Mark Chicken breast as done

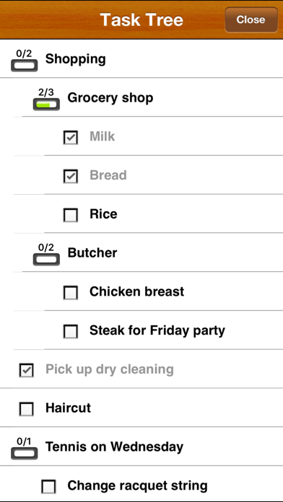coord(71,293)
